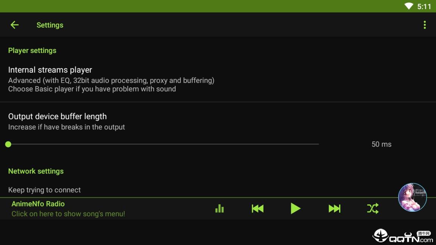Open the Keep trying to connect setting
The image size is (436, 245).
[45, 190]
